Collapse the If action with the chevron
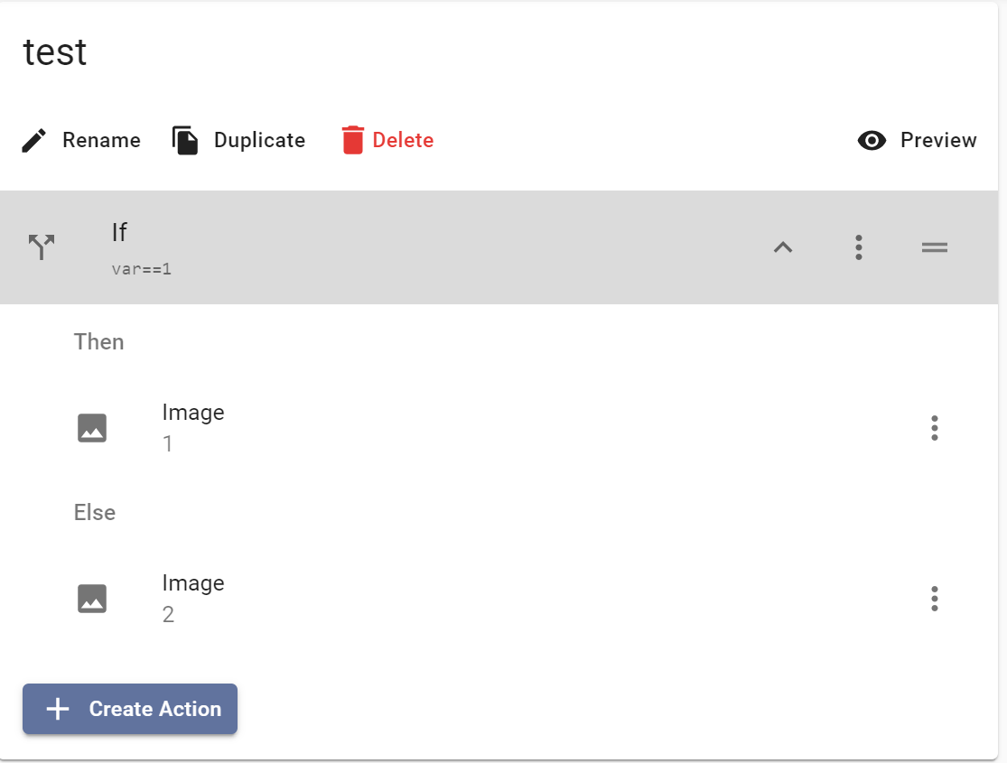Screen dimensions: 1007x763 click(x=783, y=247)
